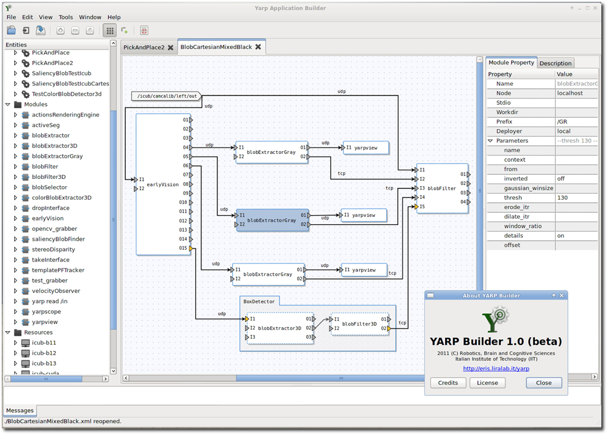This screenshot has height=435, width=608.
Task: Open the Help menu
Action: point(114,17)
